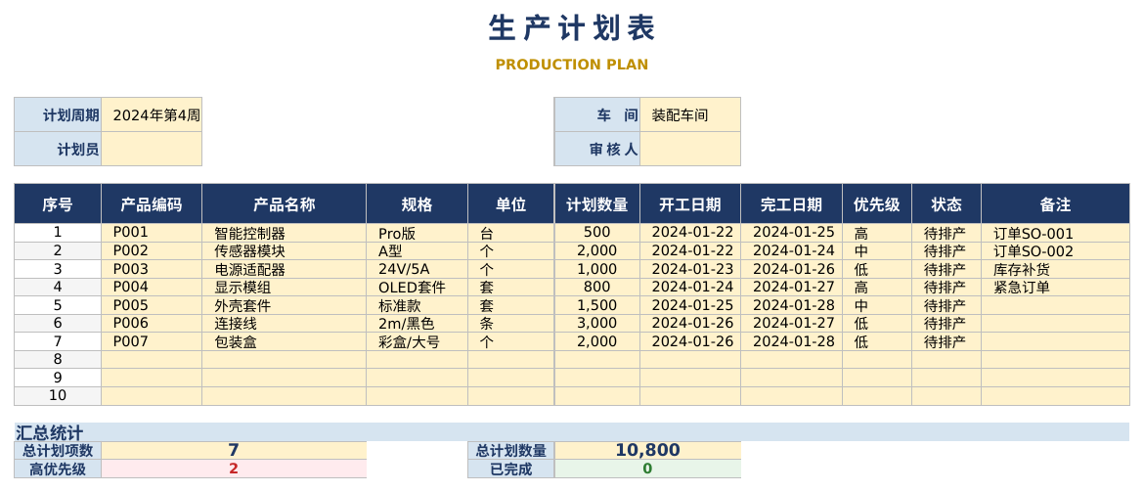This screenshot has height=492, width=1144.
Task: Select the total planned quantity value 10,800
Action: coord(648,450)
